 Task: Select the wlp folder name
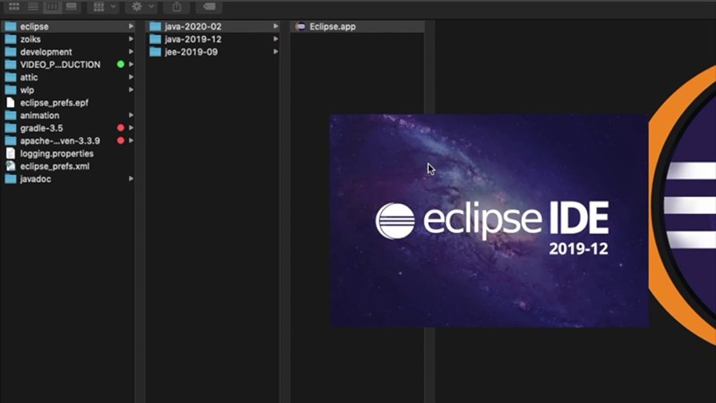coord(27,90)
